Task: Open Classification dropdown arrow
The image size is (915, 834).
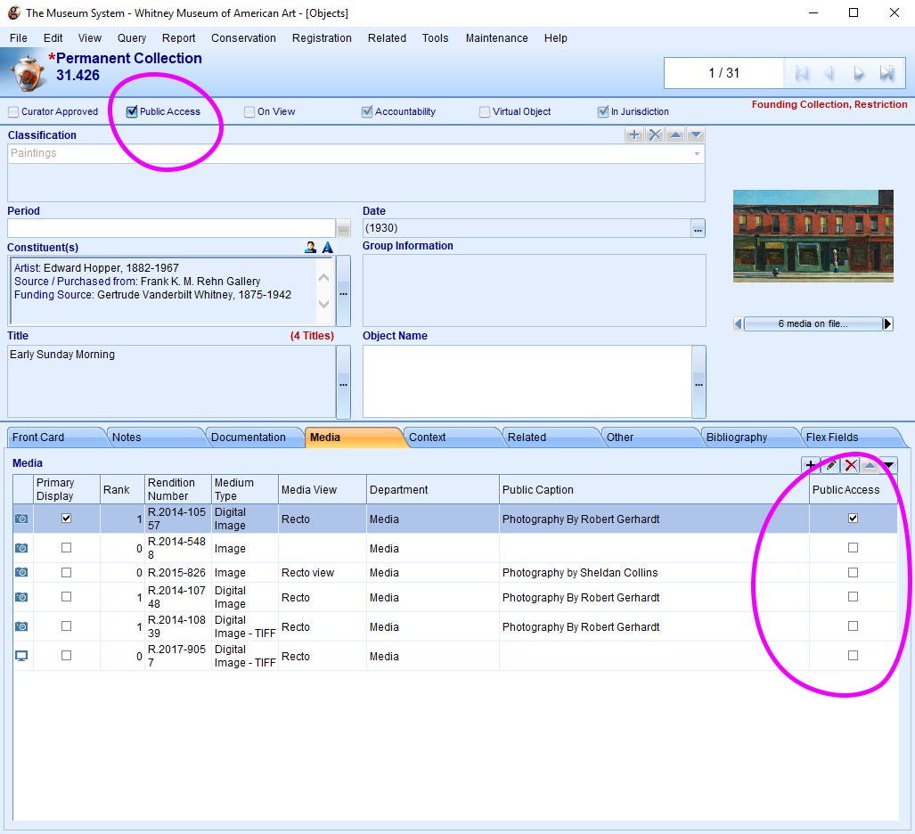Action: pyautogui.click(x=697, y=154)
